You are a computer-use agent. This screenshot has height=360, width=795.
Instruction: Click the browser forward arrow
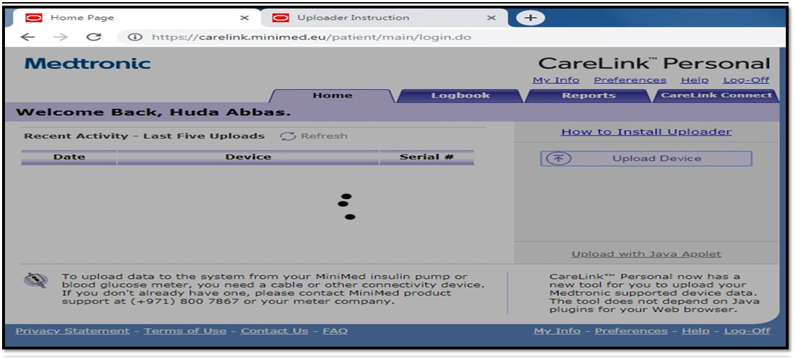[x=61, y=37]
